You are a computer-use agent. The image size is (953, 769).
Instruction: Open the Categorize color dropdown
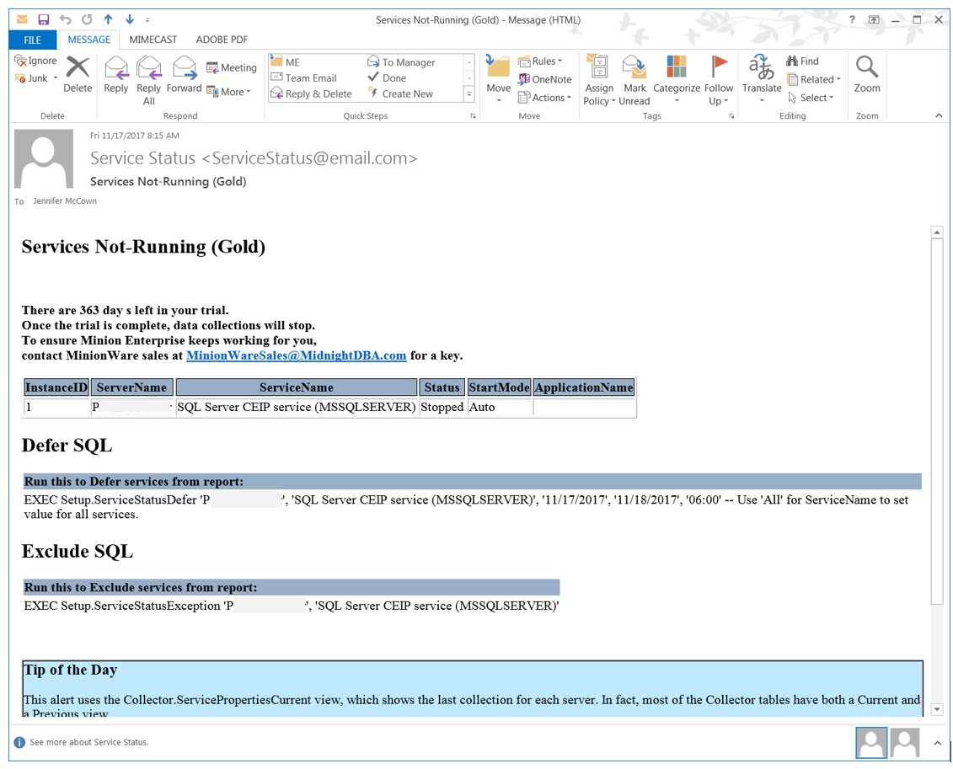coord(677,80)
